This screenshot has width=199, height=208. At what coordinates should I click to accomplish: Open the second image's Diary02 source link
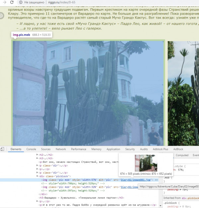(x=129, y=187)
